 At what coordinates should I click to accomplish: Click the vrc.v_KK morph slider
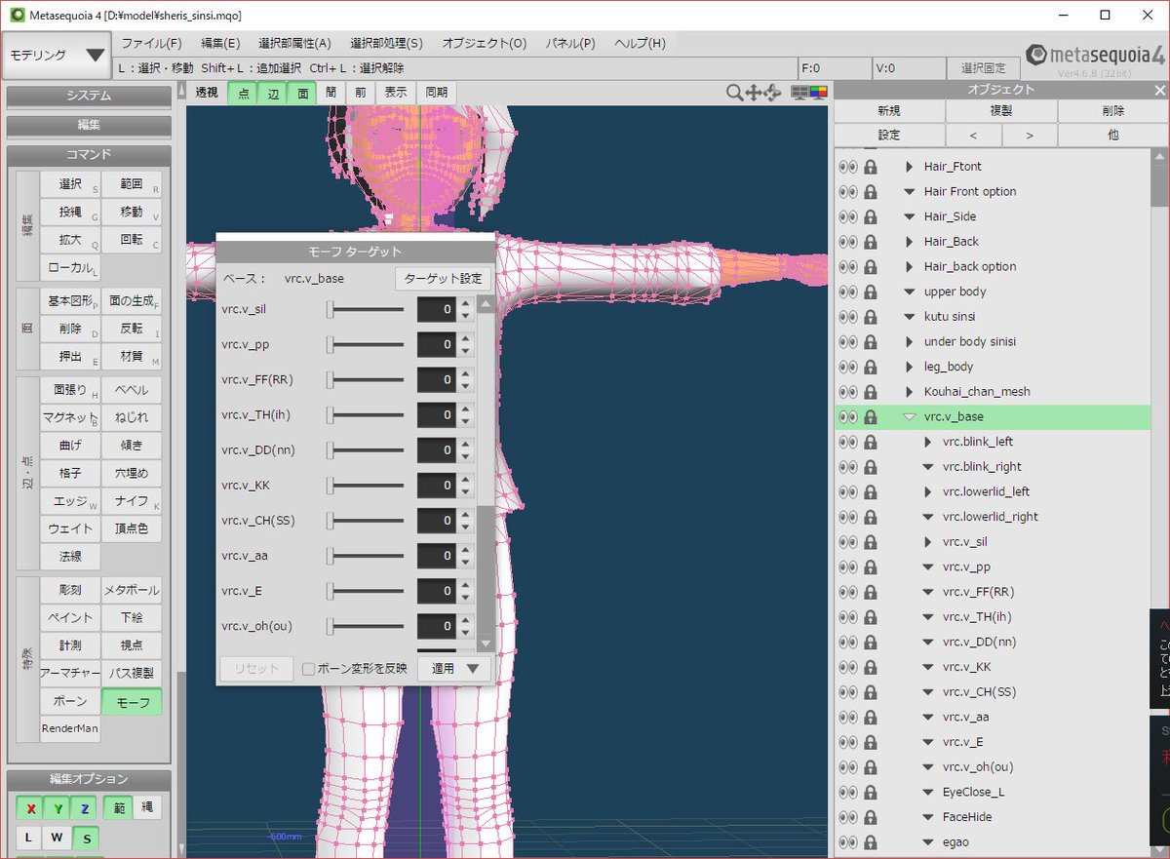pos(366,486)
